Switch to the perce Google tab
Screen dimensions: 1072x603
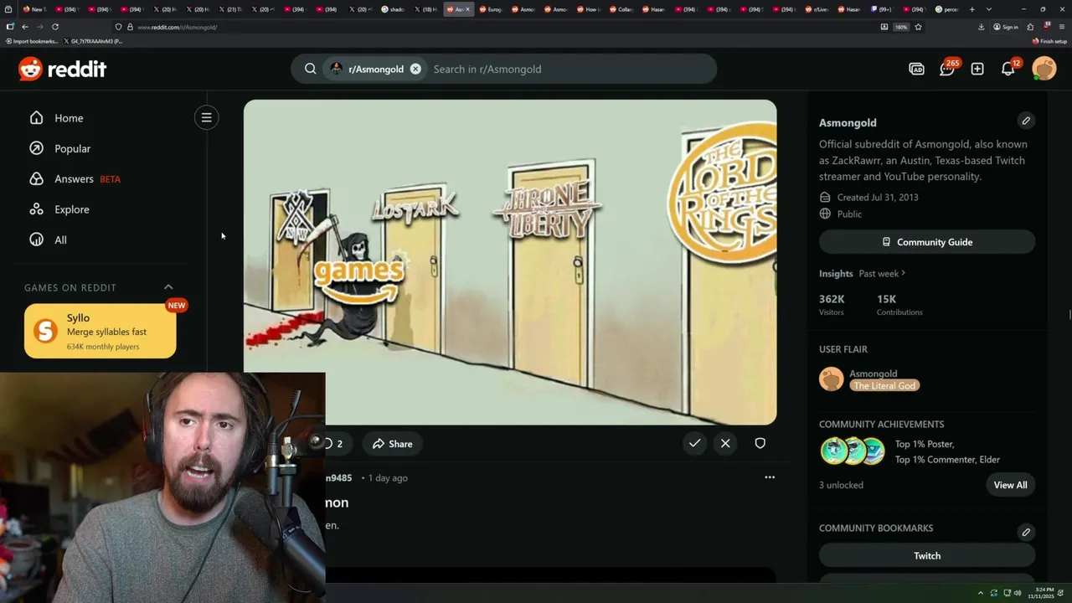click(948, 9)
